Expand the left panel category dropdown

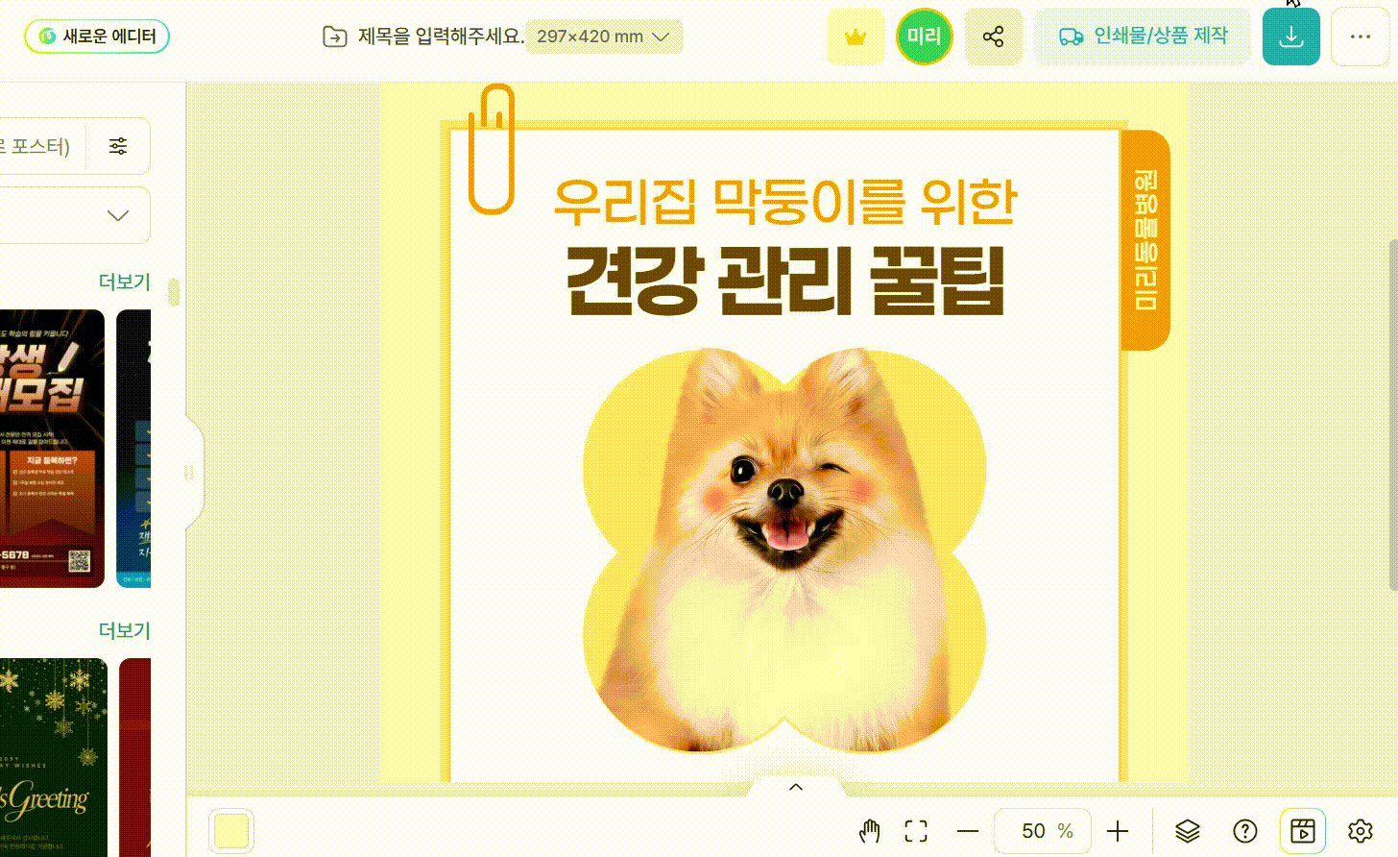click(117, 215)
